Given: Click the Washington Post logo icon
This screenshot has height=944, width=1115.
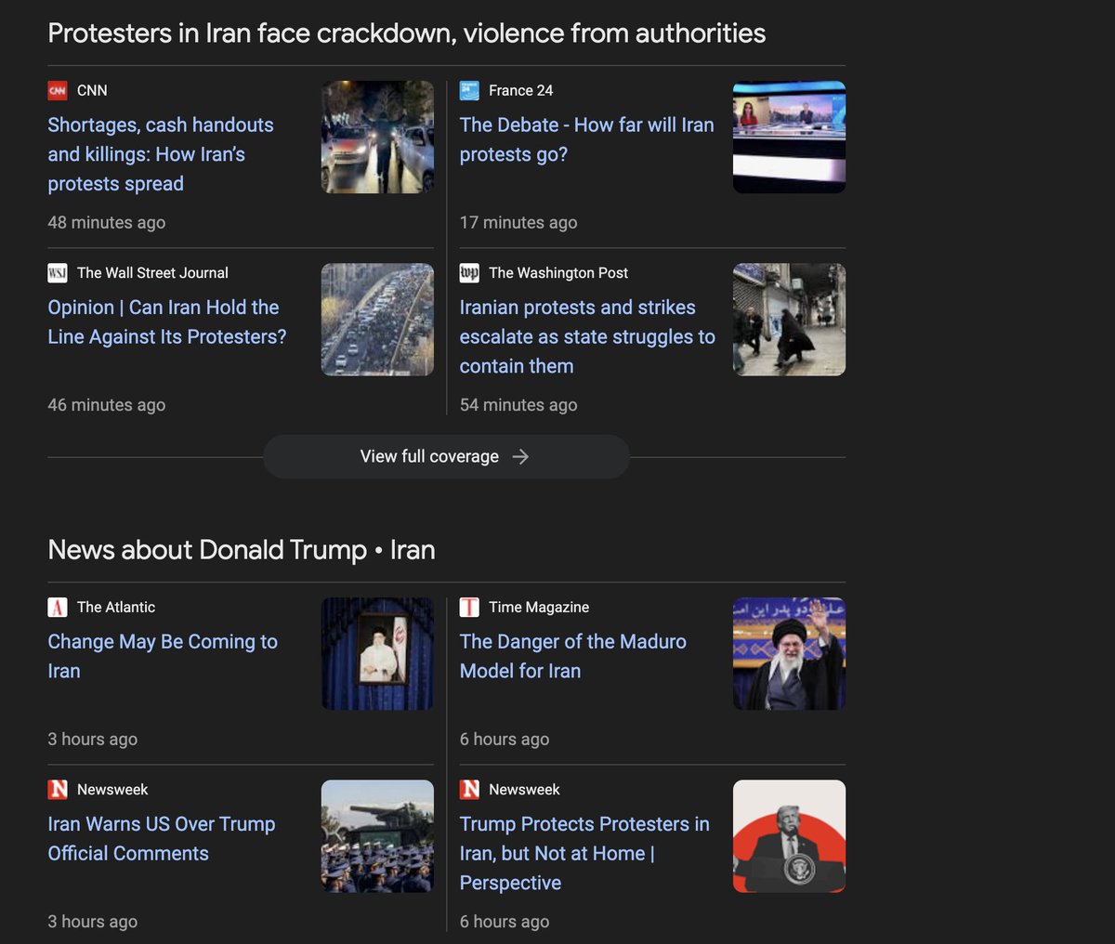Looking at the screenshot, I should point(469,272).
